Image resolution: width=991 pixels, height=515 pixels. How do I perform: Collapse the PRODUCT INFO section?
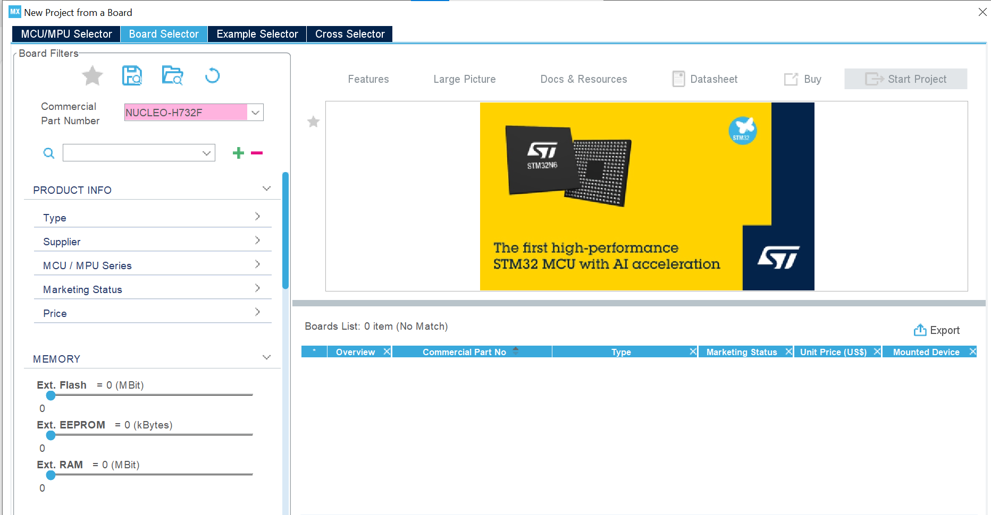click(266, 188)
